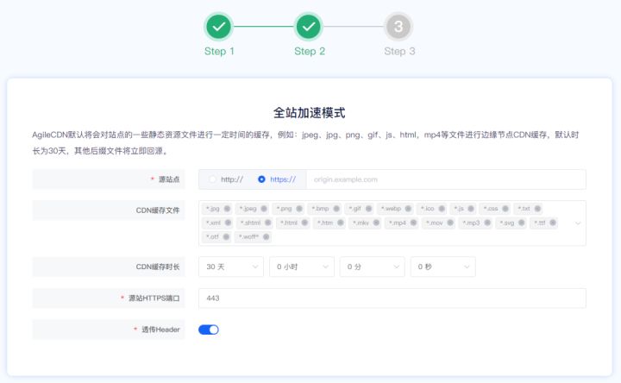Open the 0 分 minutes dropdown
Image resolution: width=621 pixels, height=383 pixels.
(372, 267)
